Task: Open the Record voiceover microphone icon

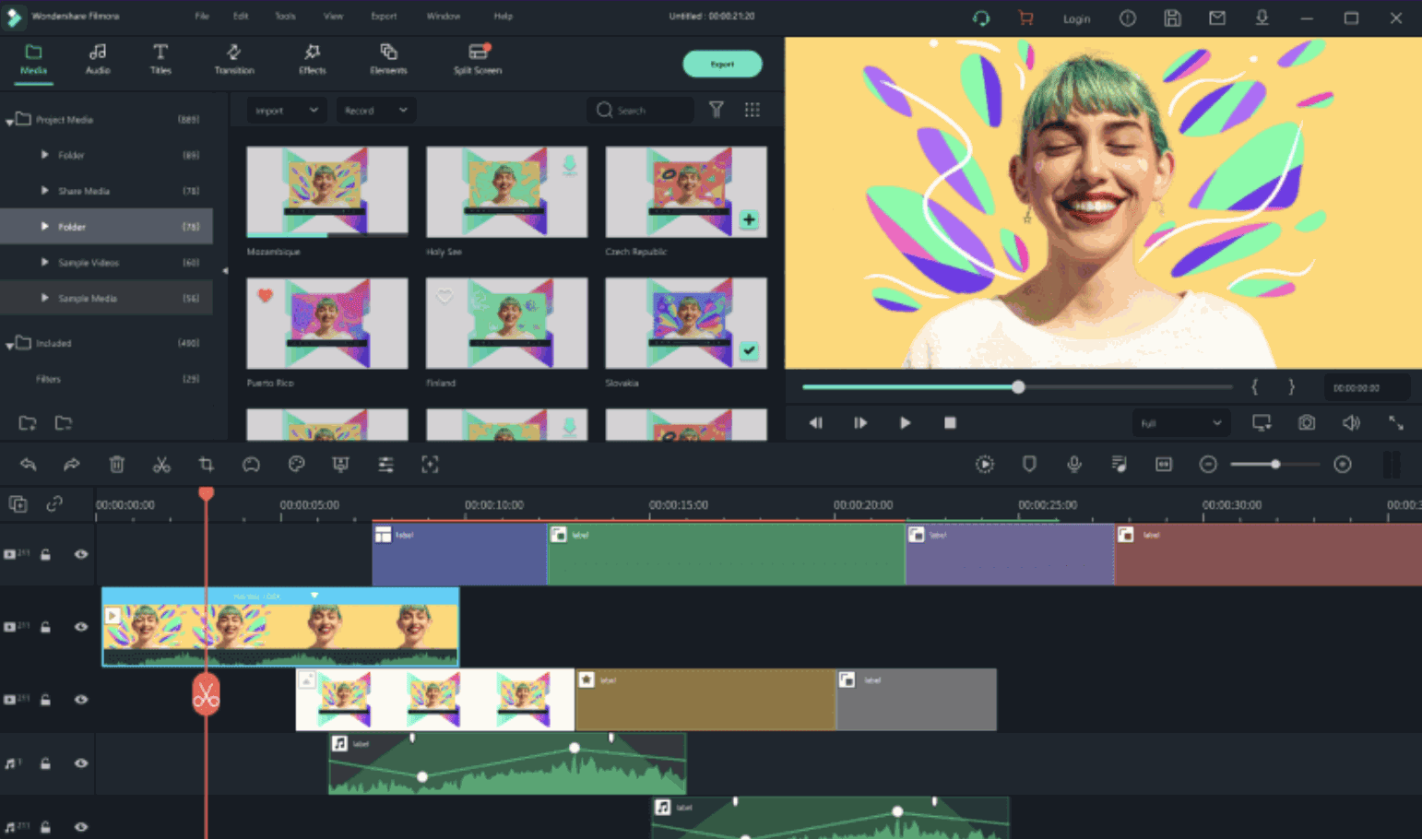Action: pyautogui.click(x=1073, y=464)
